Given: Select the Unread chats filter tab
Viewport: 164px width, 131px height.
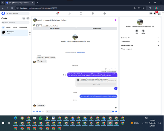Looking at the screenshot, I should coord(9,27).
